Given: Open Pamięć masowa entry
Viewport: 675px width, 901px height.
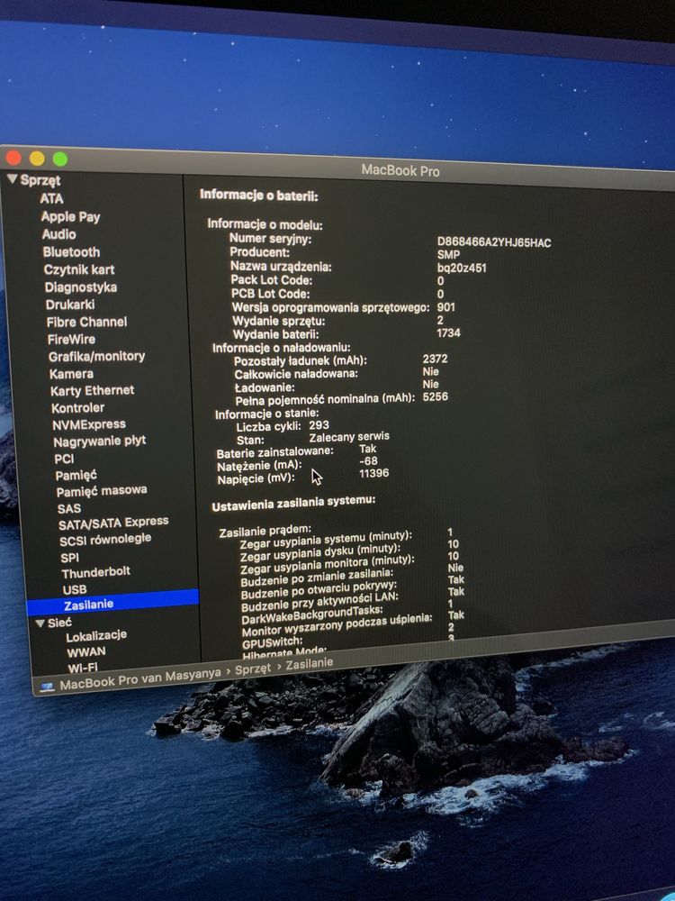Looking at the screenshot, I should pyautogui.click(x=102, y=491).
